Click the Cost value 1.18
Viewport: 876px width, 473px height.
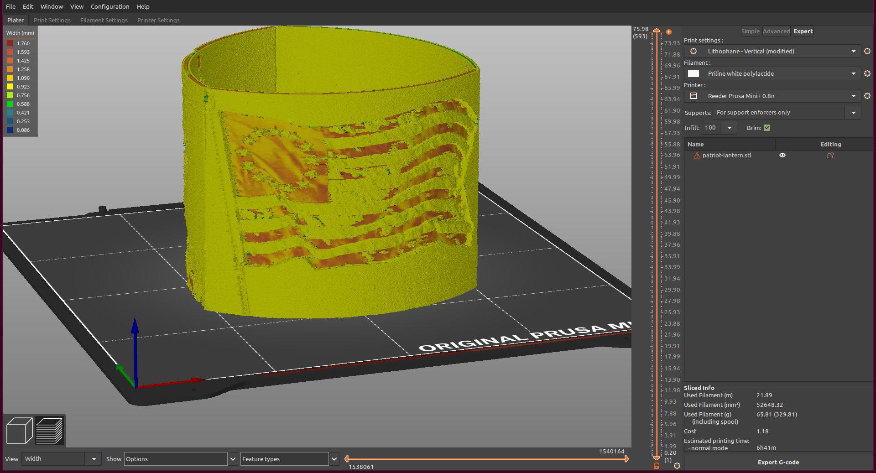point(762,431)
